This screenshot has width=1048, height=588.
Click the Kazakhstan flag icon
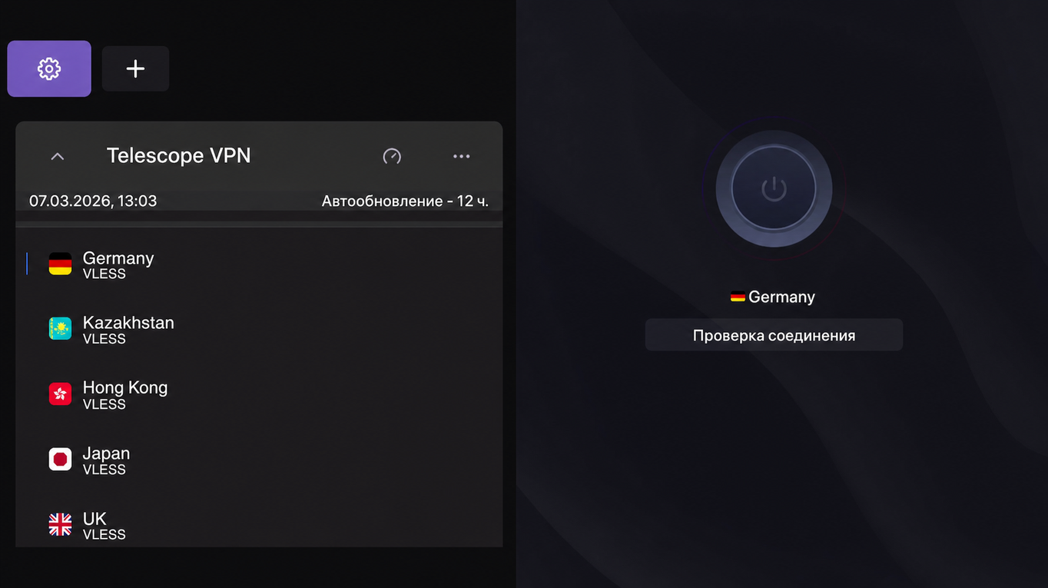coord(60,329)
